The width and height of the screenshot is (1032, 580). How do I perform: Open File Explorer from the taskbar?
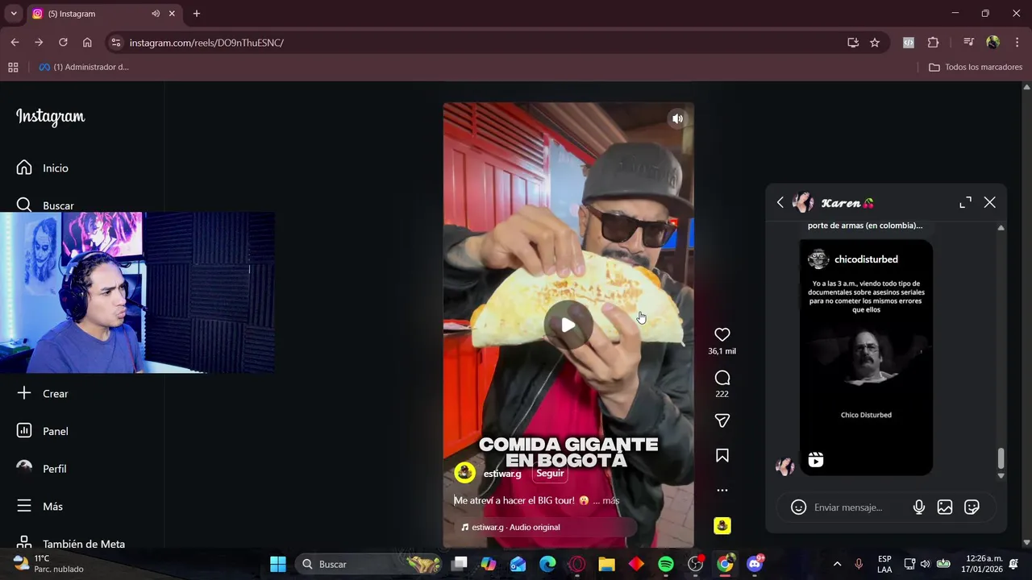[x=606, y=564]
